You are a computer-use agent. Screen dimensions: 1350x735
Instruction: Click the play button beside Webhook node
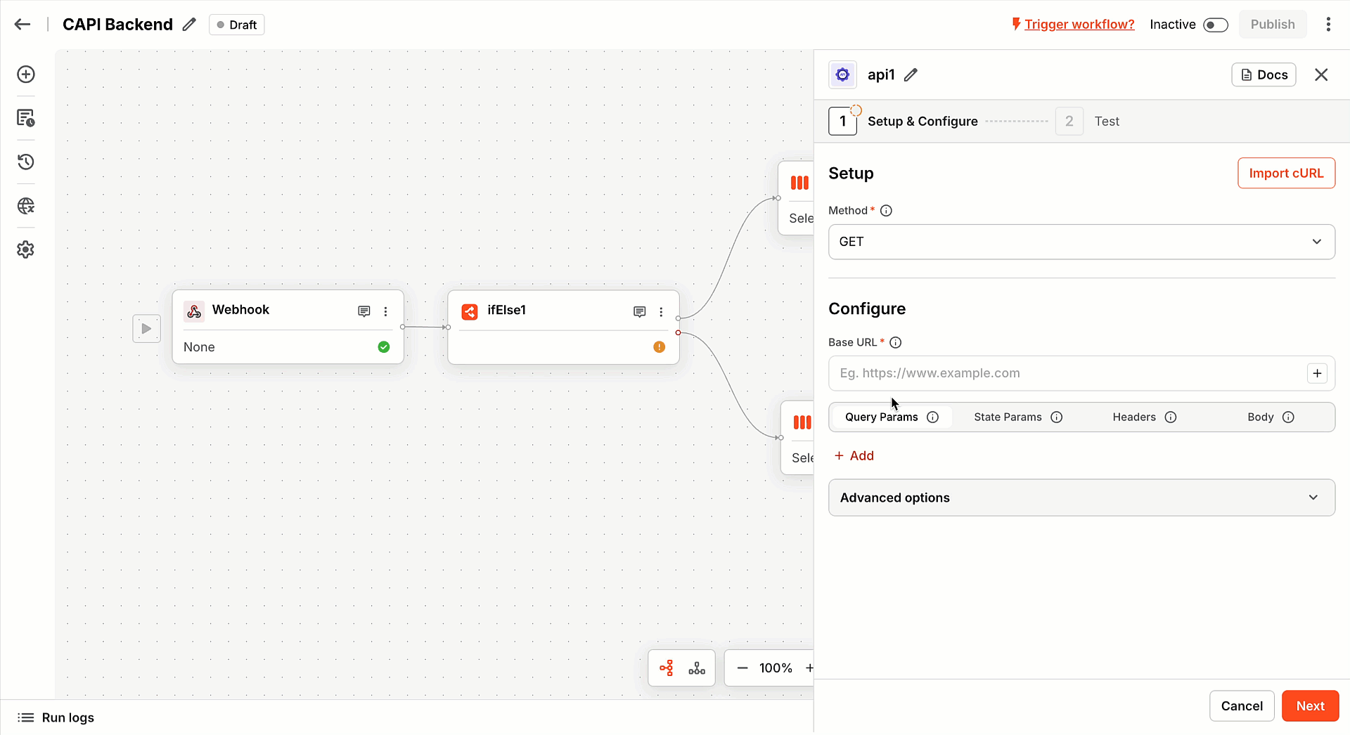(x=146, y=329)
